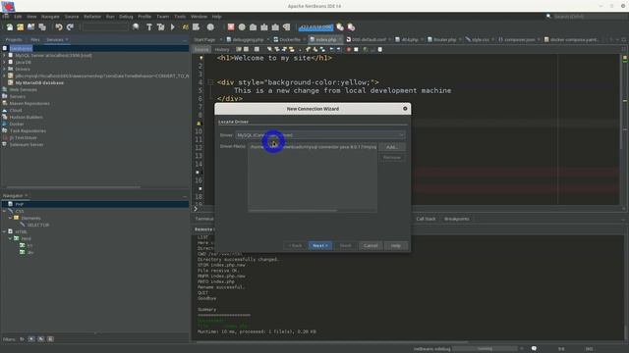Click the Web Services node icon
The image size is (629, 353).
coord(5,89)
